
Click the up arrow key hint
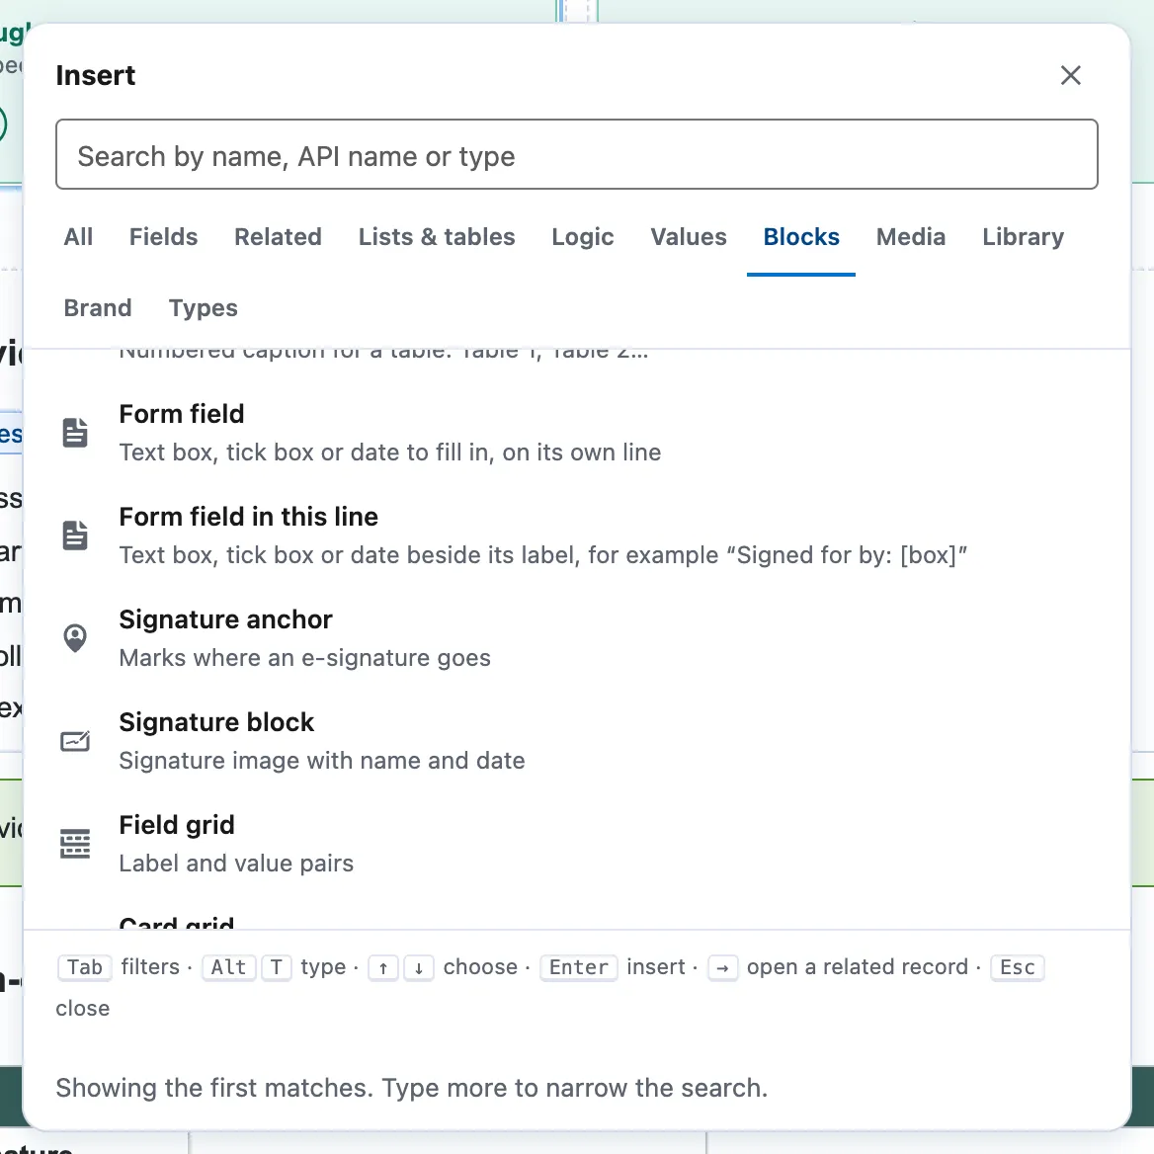point(383,968)
